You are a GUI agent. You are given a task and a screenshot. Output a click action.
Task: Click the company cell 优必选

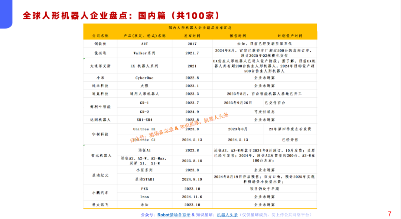[100, 53]
